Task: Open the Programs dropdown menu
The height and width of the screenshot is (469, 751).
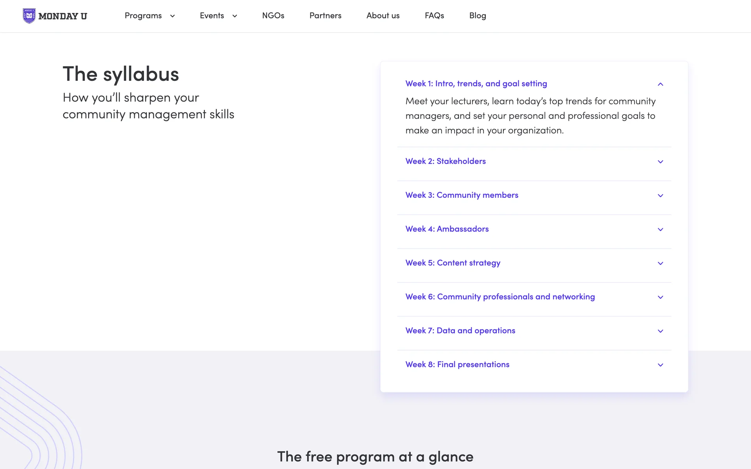Action: (x=149, y=16)
